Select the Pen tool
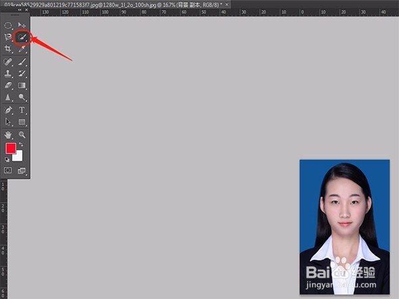 [8, 110]
